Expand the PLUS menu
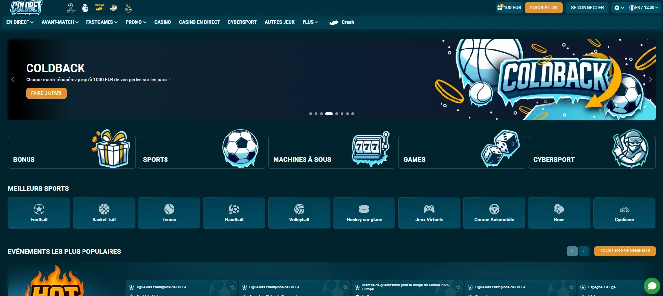663x296 pixels. tap(310, 22)
